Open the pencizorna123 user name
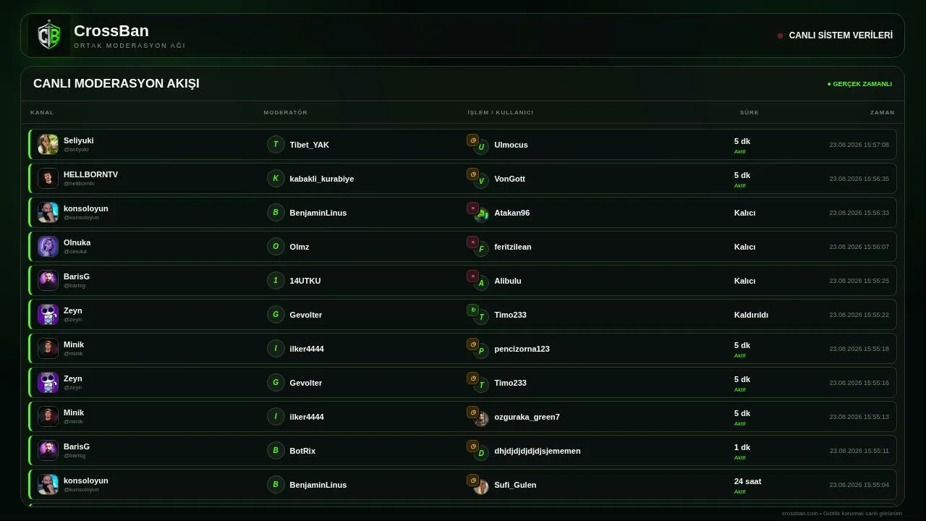This screenshot has width=926, height=521. [x=522, y=349]
